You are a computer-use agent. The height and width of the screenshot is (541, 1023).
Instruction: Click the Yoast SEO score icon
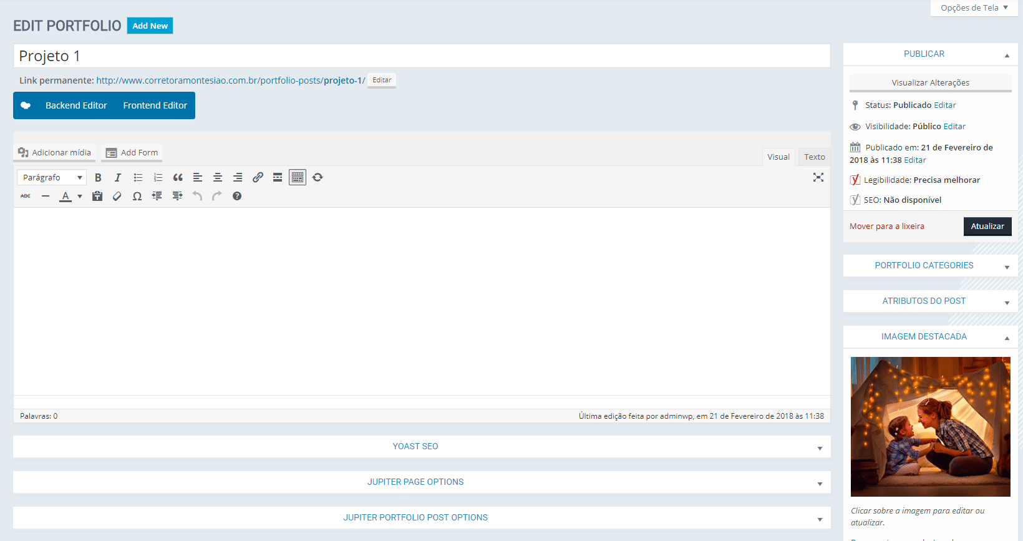click(x=855, y=200)
